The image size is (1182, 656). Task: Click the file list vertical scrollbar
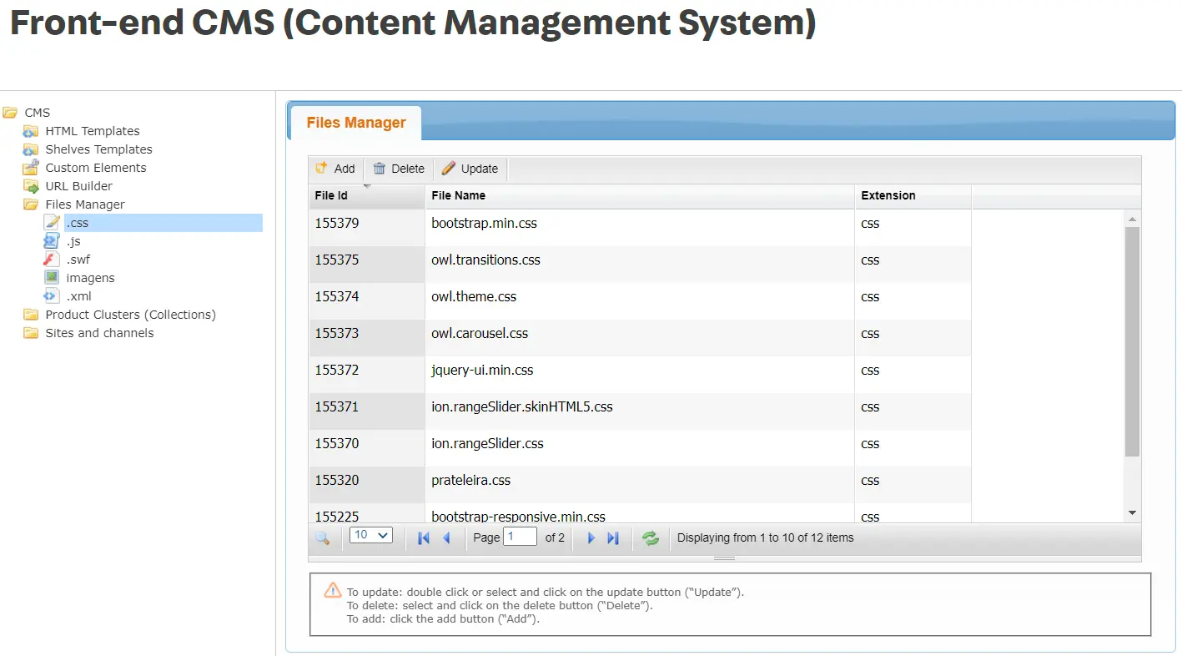click(1132, 342)
